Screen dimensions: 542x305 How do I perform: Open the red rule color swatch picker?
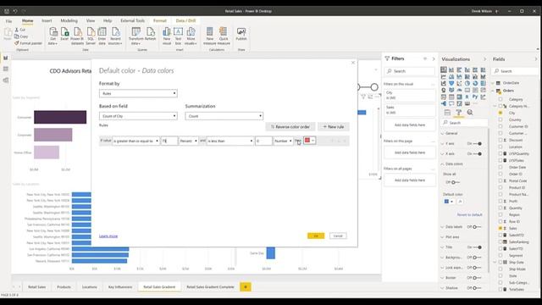(x=310, y=141)
